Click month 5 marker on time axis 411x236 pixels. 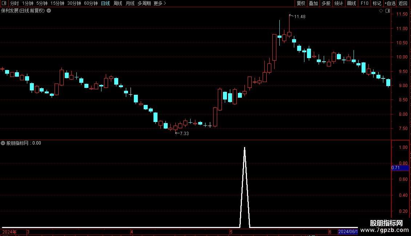[x=231, y=232]
